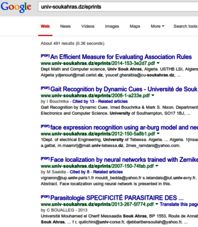
Task: Open Related articles for M Saaidia result
Action: 108,172
